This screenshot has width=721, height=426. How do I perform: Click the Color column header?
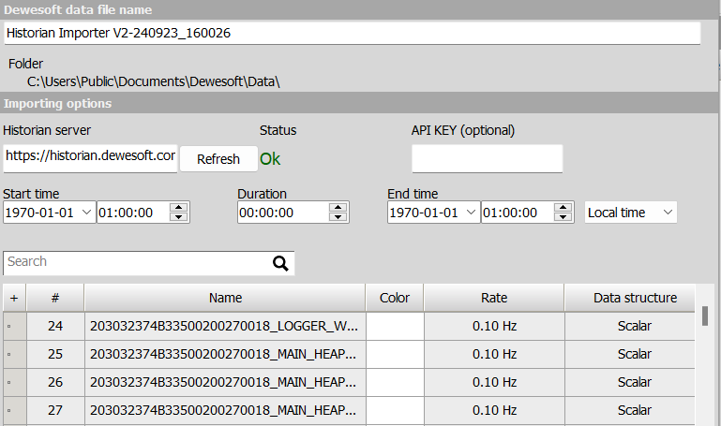coord(395,298)
